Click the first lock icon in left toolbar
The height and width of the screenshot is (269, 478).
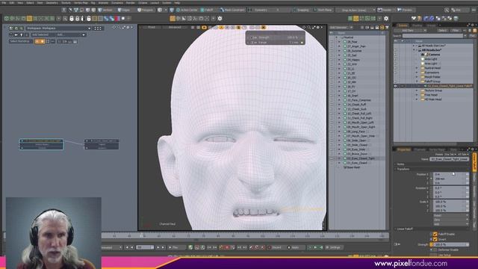tap(72, 19)
